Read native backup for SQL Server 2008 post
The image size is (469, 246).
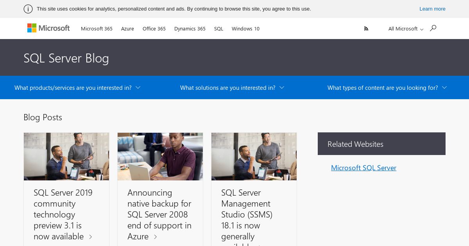[x=159, y=214]
